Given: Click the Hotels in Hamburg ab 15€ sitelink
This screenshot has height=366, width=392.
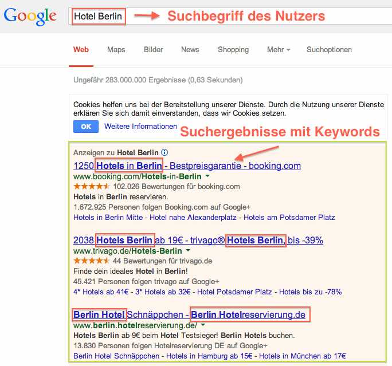Looking at the screenshot, I should tap(209, 356).
